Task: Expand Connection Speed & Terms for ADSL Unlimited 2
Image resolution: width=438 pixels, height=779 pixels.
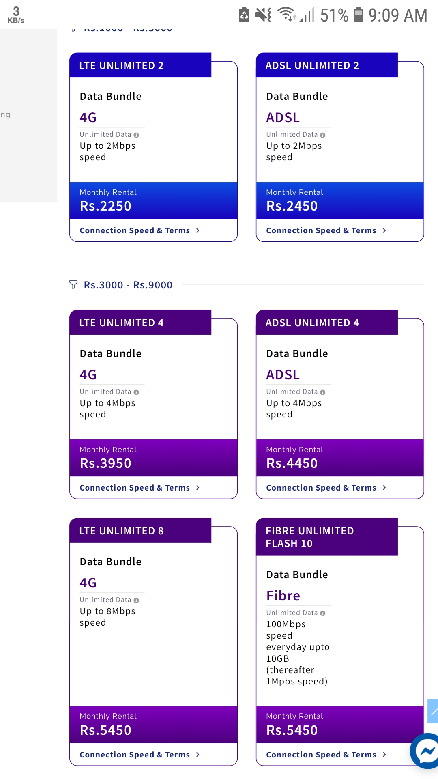Action: tap(326, 230)
